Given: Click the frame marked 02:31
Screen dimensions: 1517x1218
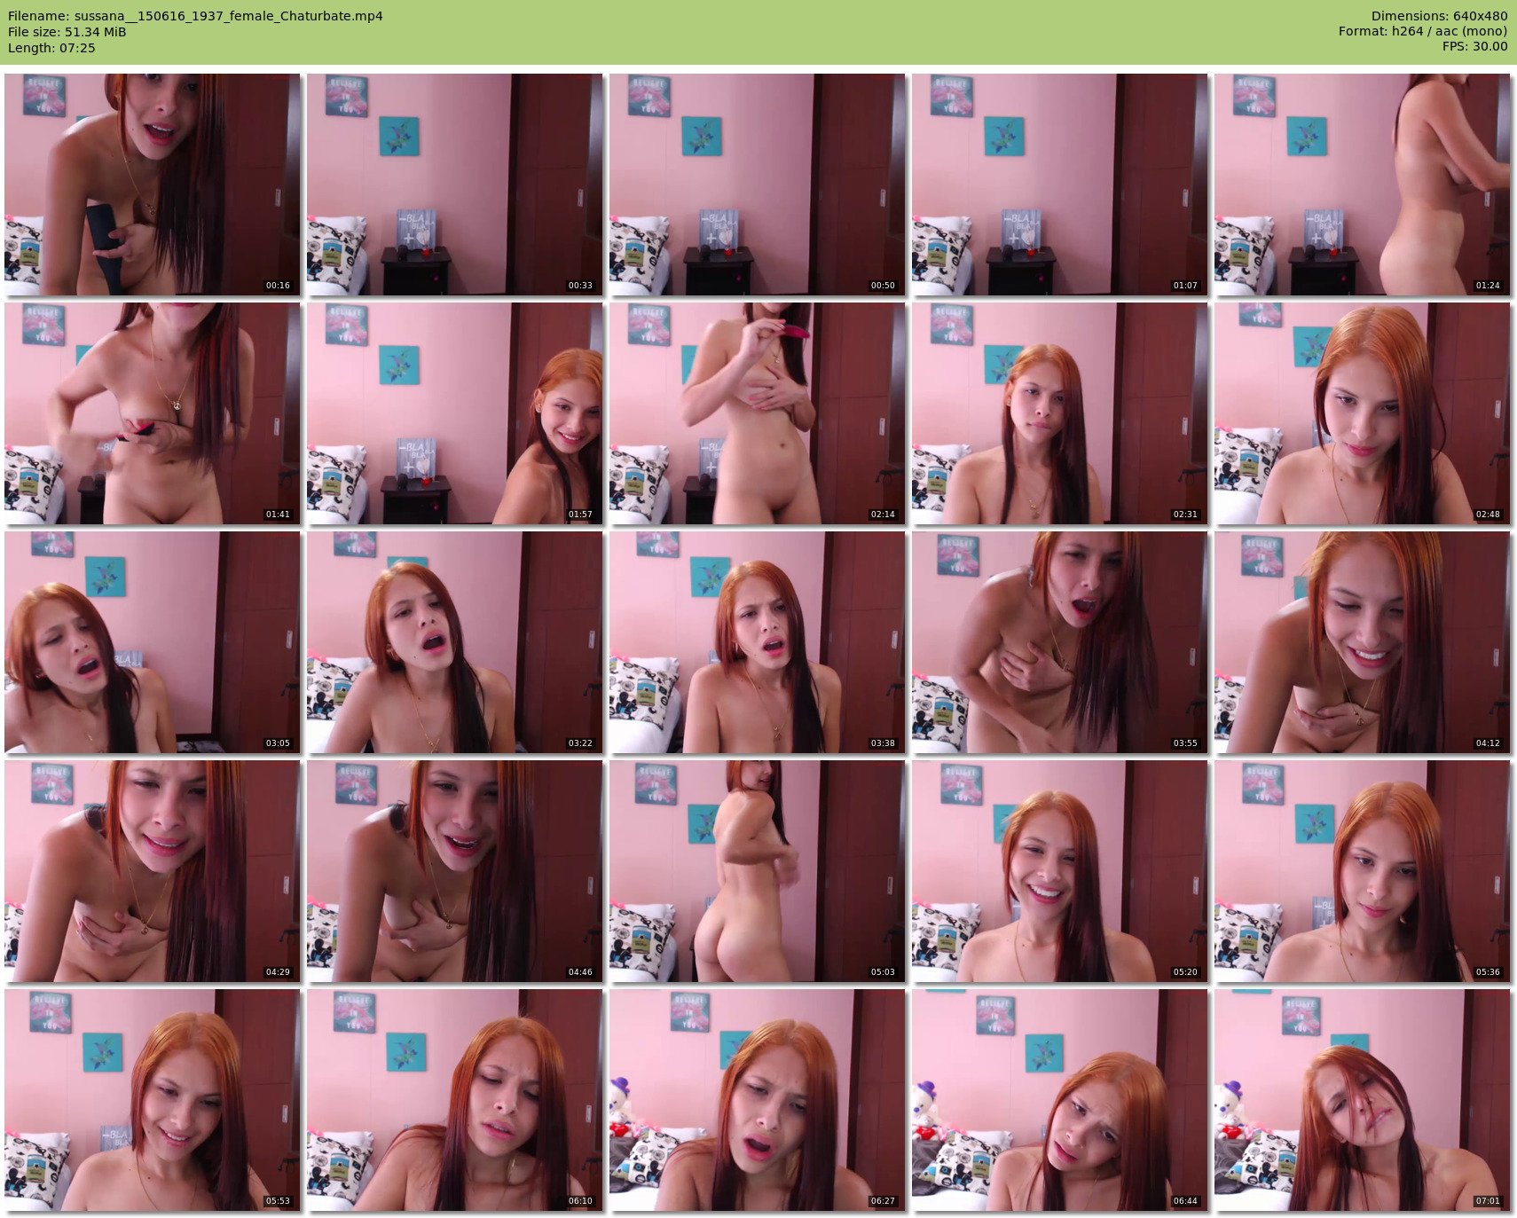Looking at the screenshot, I should click(x=1059, y=413).
